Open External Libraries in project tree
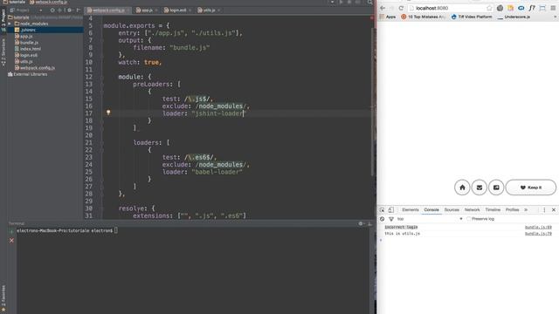559x314 pixels. 27,74
